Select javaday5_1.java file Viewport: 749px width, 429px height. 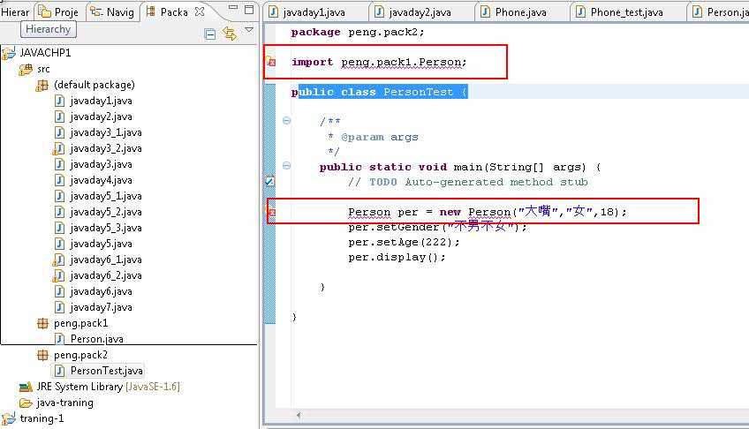(x=106, y=196)
